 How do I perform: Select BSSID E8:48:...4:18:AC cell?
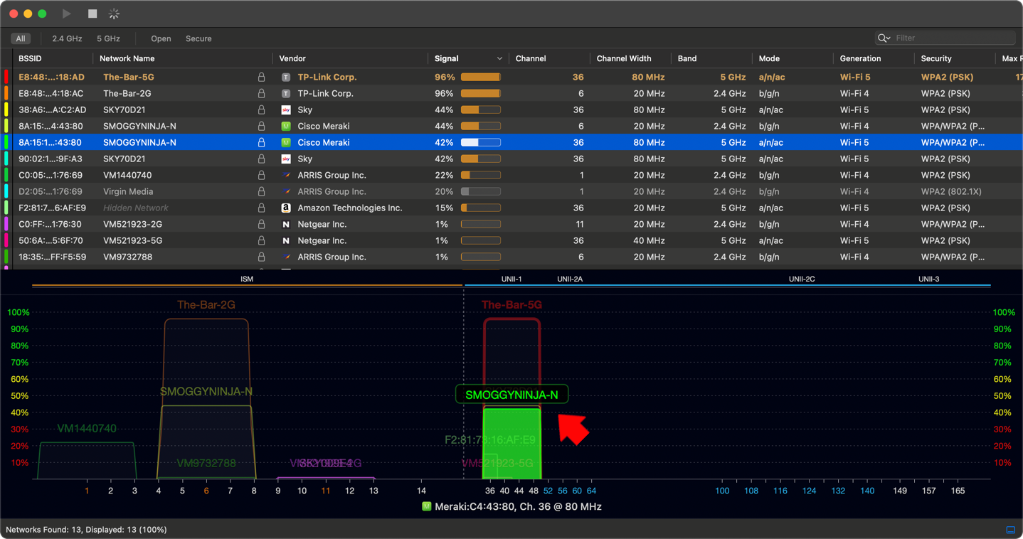coord(51,93)
